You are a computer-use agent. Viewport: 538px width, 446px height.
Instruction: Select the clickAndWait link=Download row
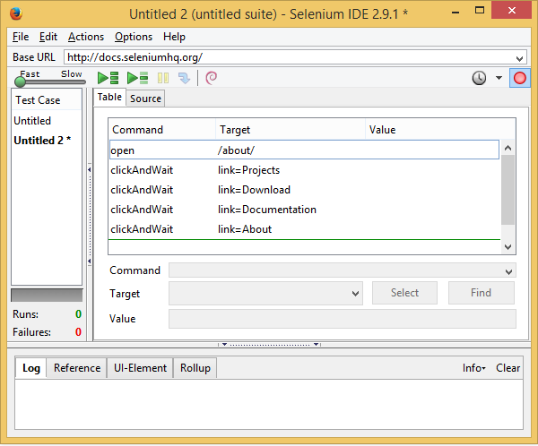(x=254, y=190)
